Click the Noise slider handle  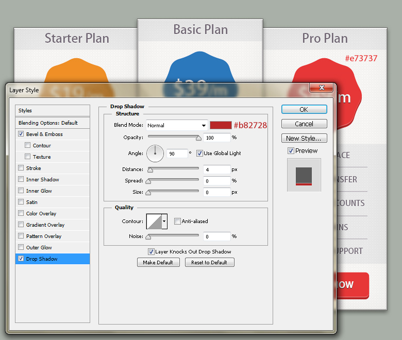click(148, 237)
